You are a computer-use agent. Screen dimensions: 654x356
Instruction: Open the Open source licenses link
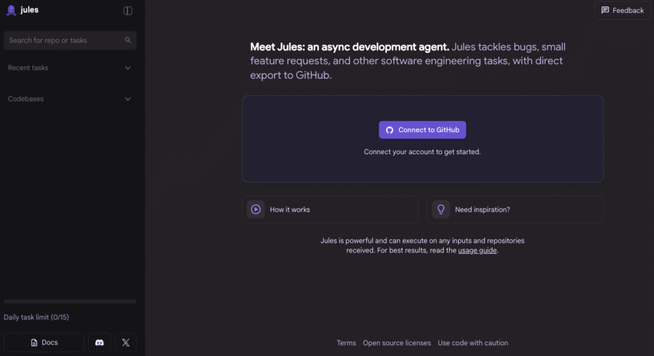(397, 343)
